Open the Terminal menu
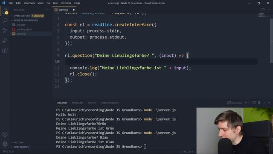Viewport: 273px width, 154px height. [66, 3]
